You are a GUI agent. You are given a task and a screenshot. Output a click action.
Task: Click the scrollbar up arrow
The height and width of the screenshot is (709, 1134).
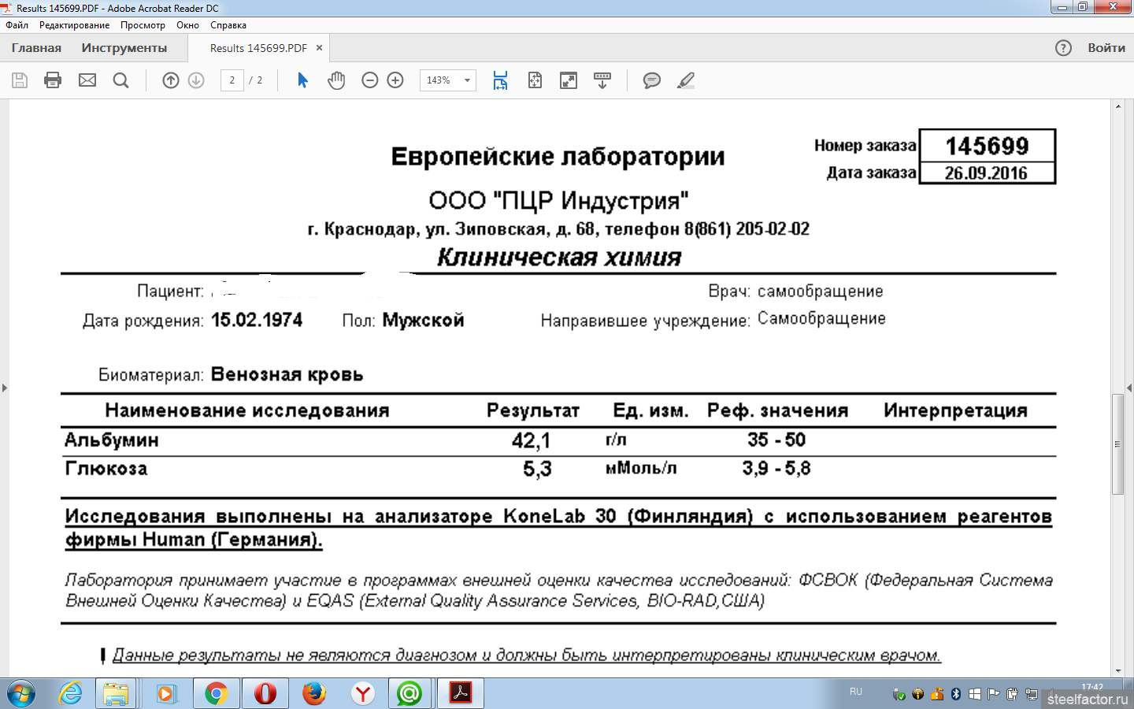point(1118,106)
